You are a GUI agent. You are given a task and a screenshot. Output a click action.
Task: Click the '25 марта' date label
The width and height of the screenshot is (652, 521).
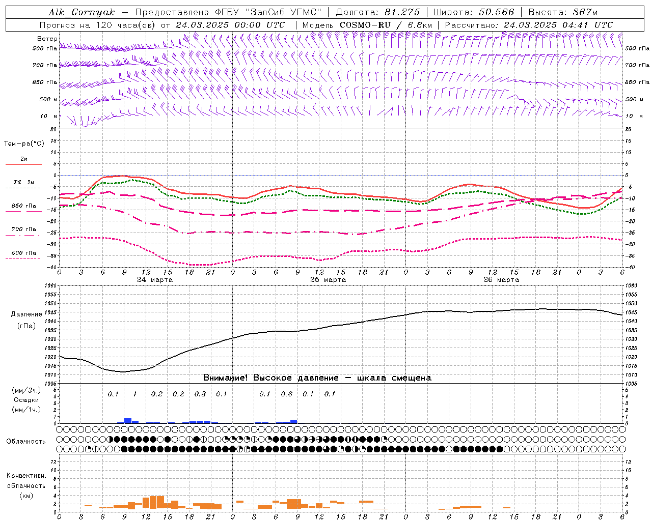pos(328,280)
